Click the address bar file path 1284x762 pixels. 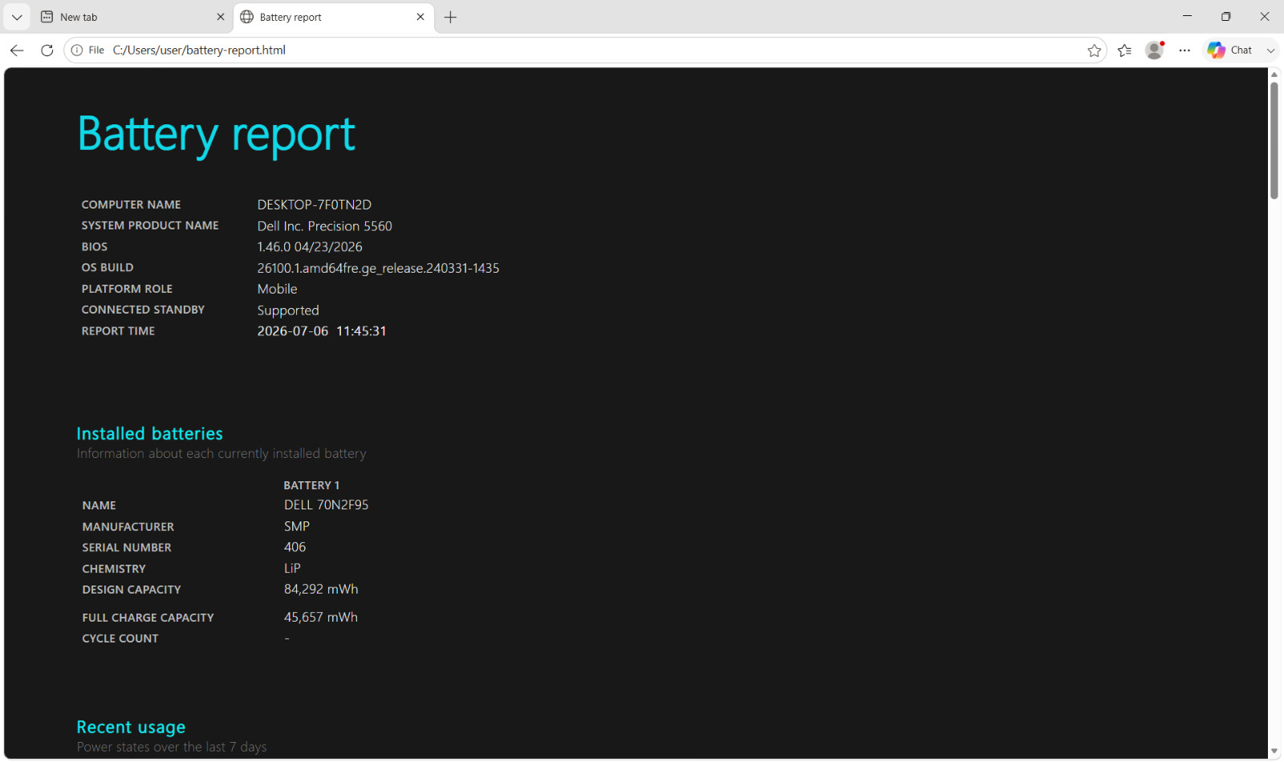(199, 50)
